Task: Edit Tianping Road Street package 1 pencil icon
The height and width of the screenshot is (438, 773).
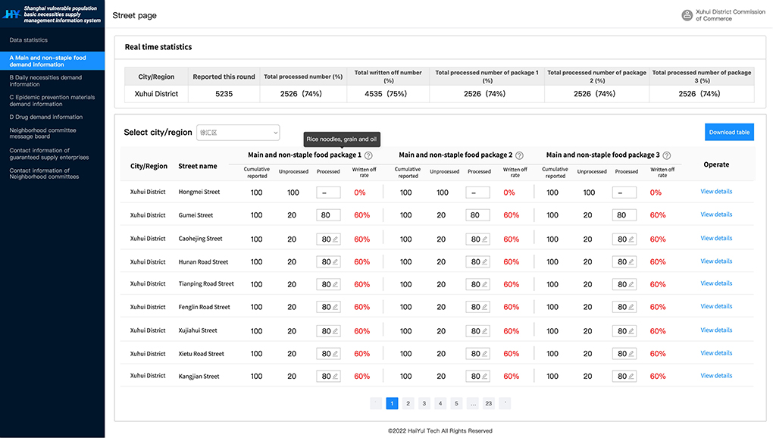Action: 335,284
